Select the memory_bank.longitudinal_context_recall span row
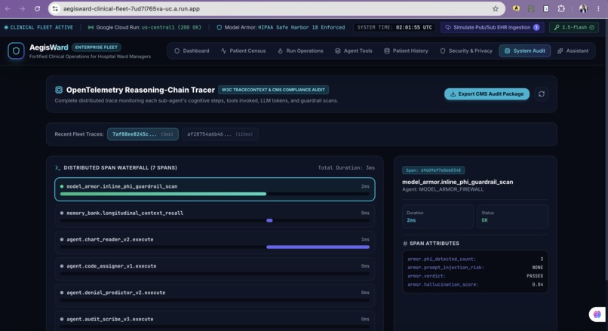 (215, 216)
